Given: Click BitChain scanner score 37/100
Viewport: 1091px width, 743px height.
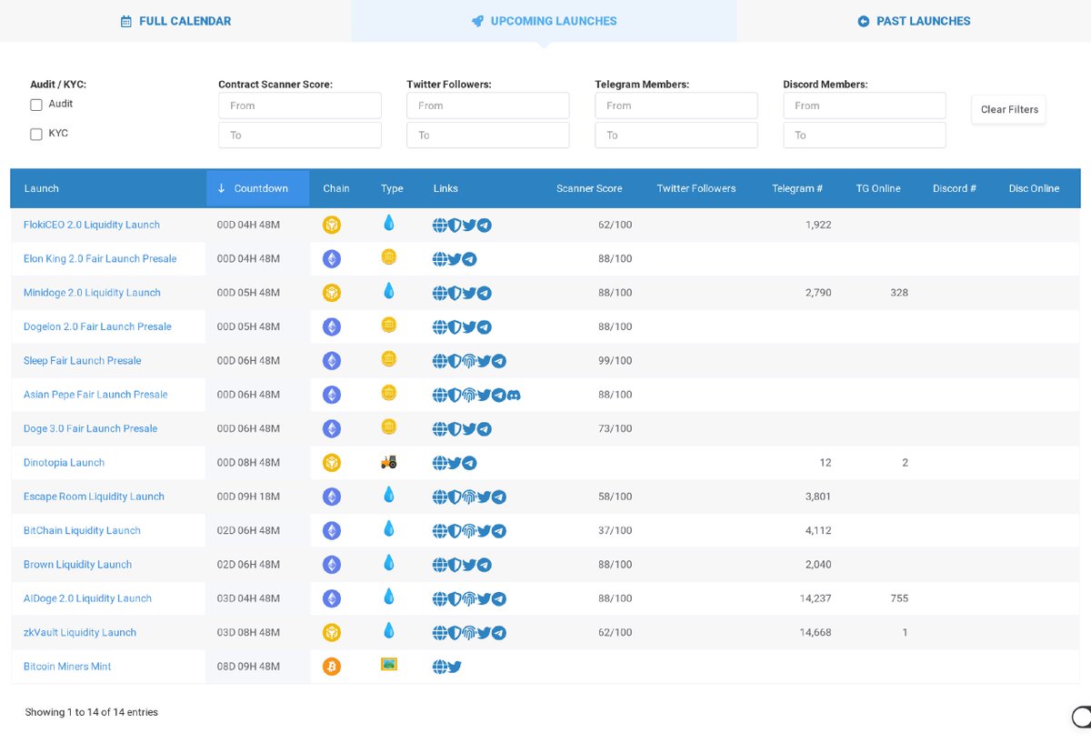Looking at the screenshot, I should (615, 531).
